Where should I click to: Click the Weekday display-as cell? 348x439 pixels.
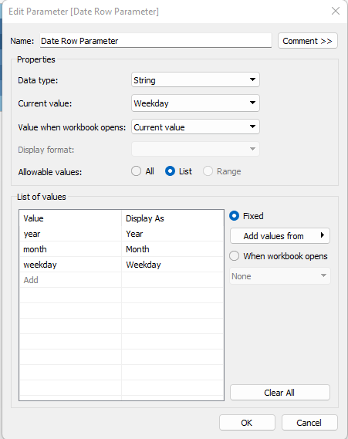(x=173, y=265)
